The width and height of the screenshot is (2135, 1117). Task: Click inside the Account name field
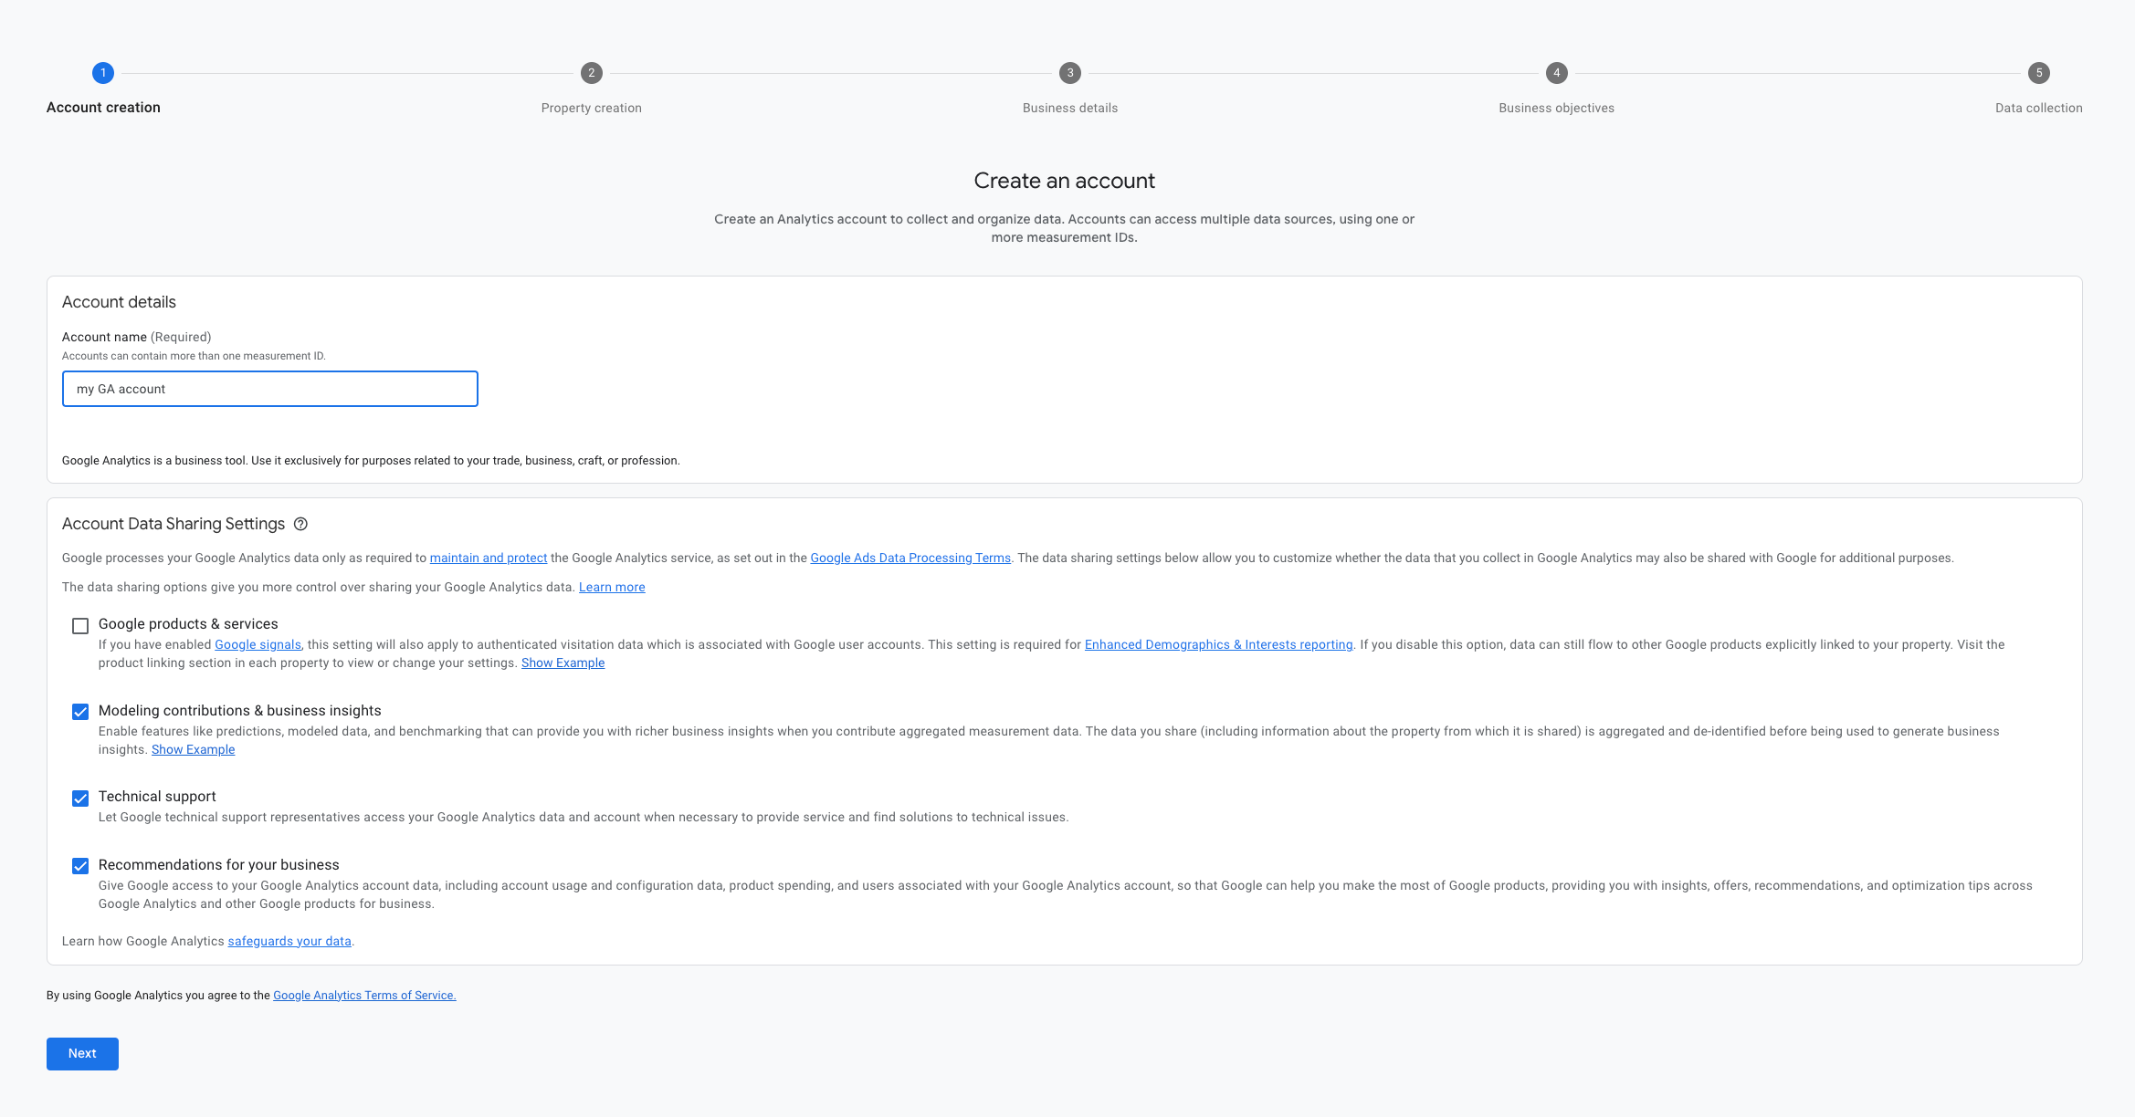pyautogui.click(x=269, y=388)
